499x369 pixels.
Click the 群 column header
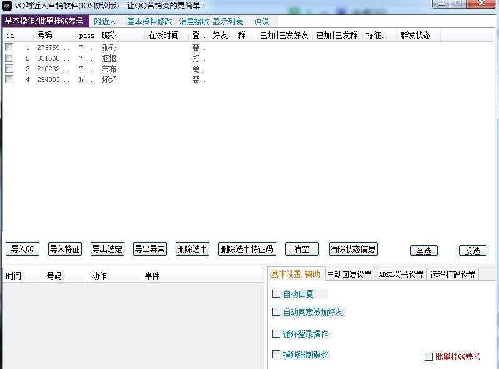point(245,35)
